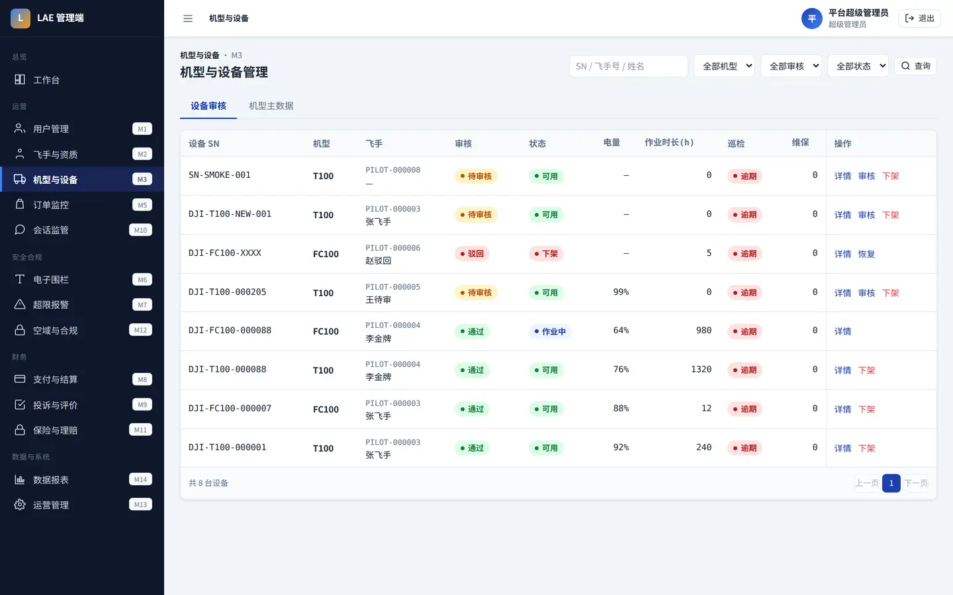Open 用户管理 icon in sidebar
Viewport: 953px width, 595px height.
coord(20,128)
